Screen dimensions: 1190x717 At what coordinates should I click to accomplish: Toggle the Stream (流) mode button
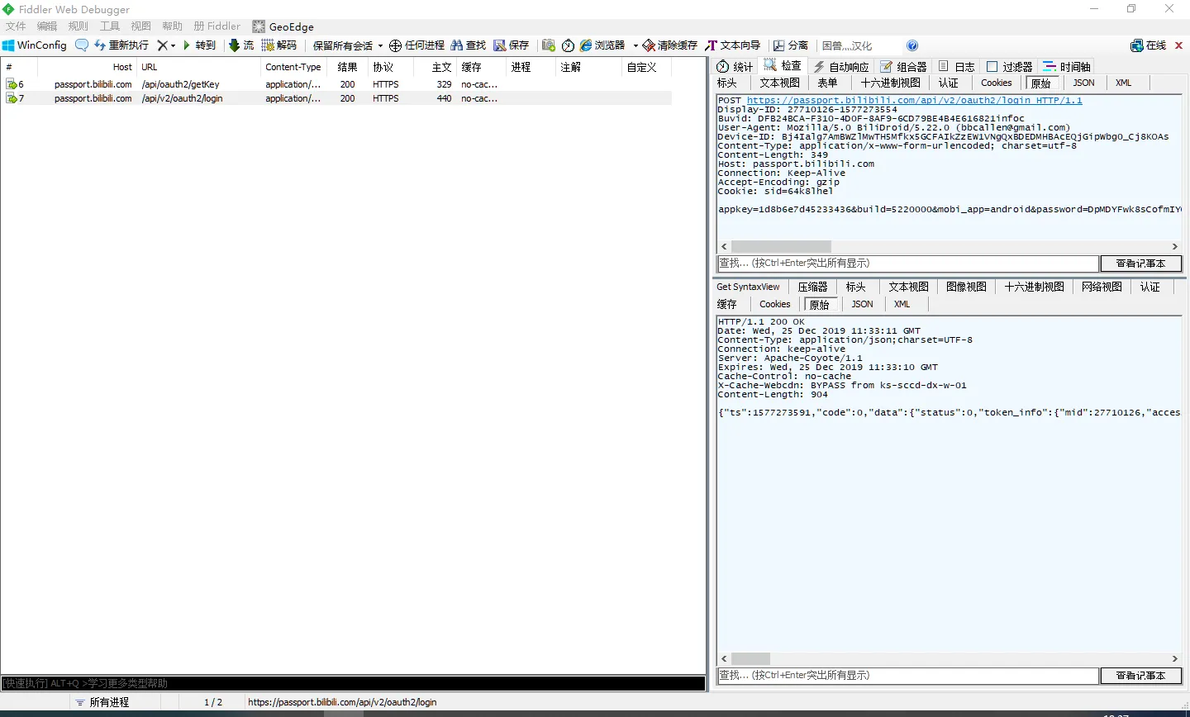(x=241, y=45)
